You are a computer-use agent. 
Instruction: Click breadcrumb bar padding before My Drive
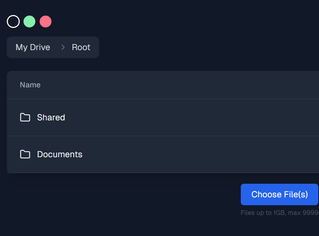(11, 47)
